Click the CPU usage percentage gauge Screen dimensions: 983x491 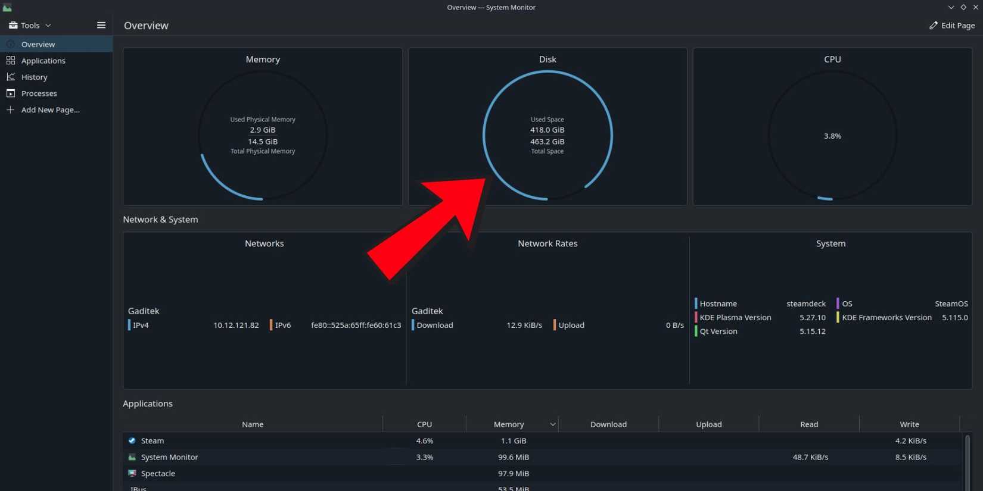832,136
